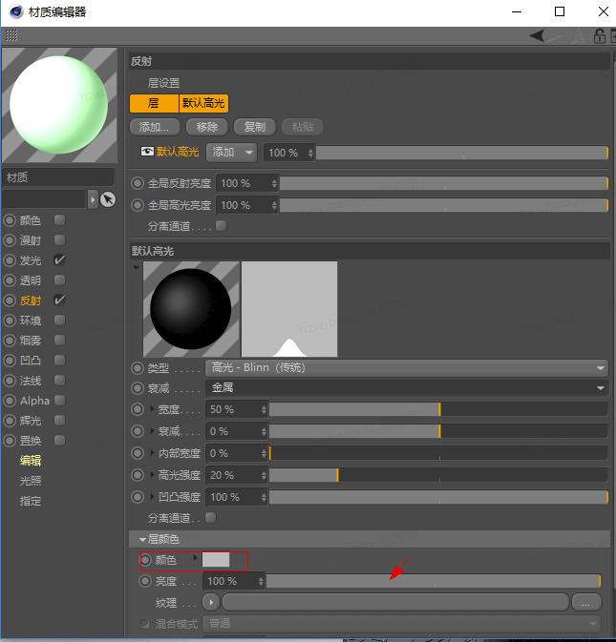
Task: Click the 粘贴 button
Action: [x=303, y=127]
